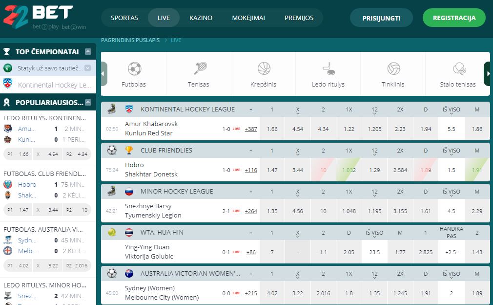This screenshot has width=493, height=305.
Task: Select the Tenisas racket icon
Action: tap(200, 68)
